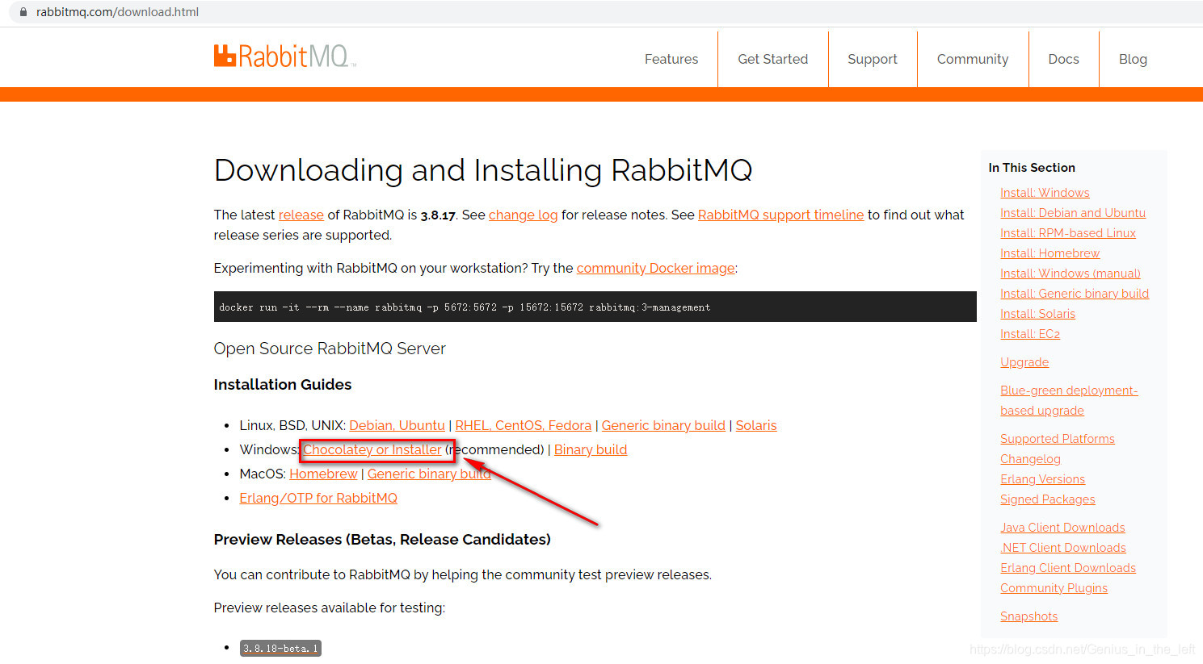Open the Blog page

[1133, 59]
